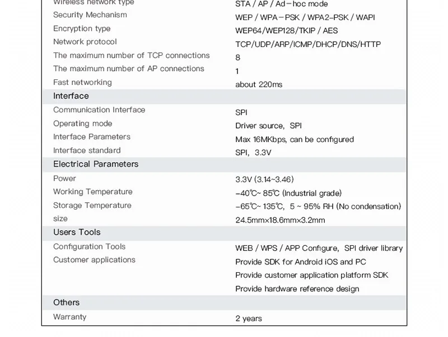Click the maximum number of TCP connections label
448x337 pixels.
(132, 55)
